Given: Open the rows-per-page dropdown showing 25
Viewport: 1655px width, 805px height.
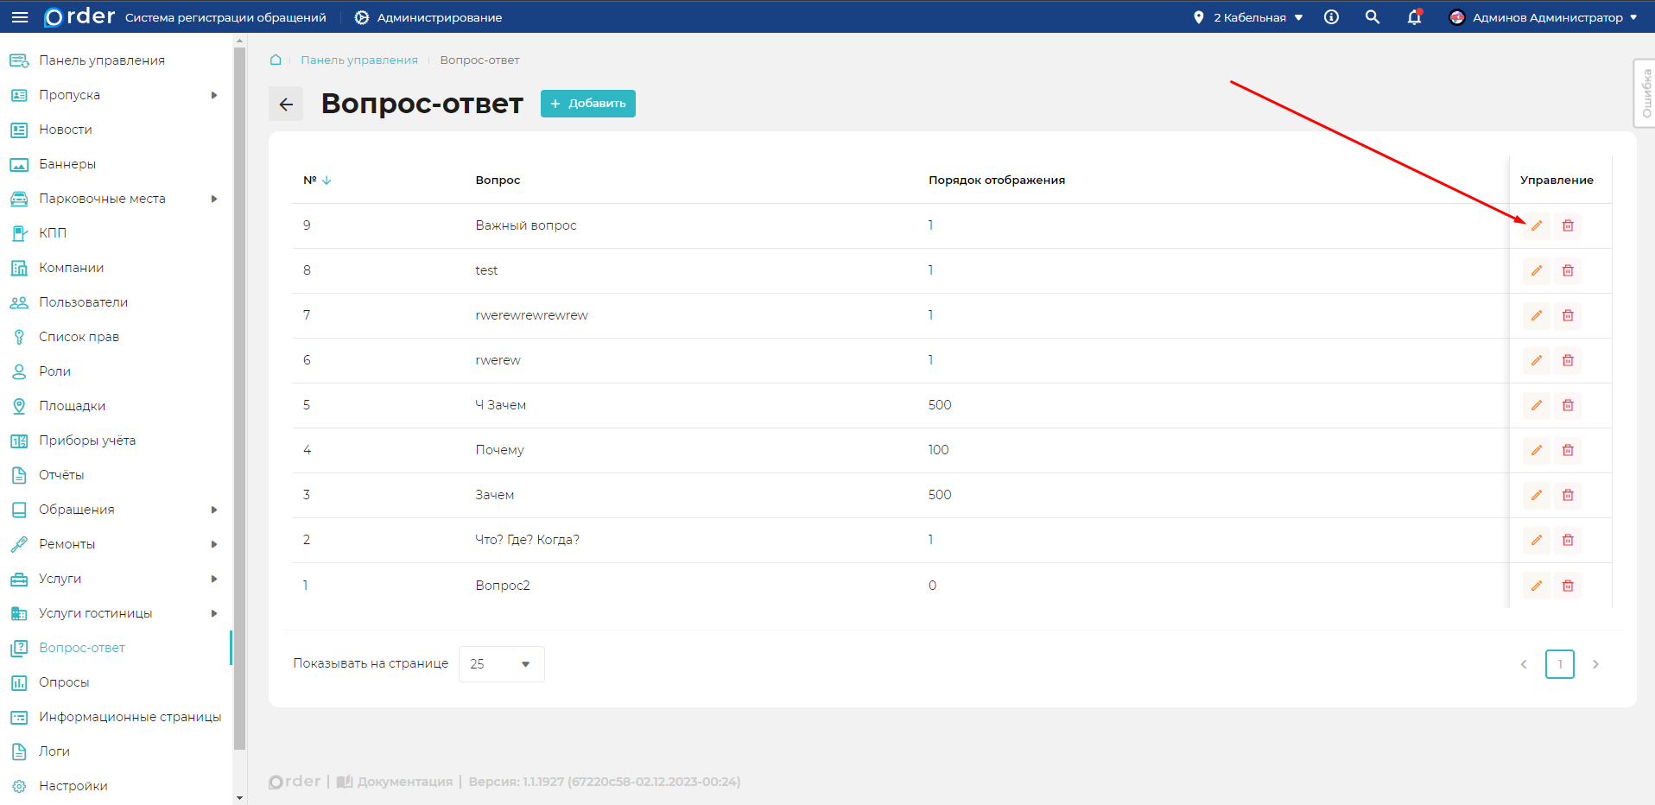Looking at the screenshot, I should pyautogui.click(x=501, y=664).
